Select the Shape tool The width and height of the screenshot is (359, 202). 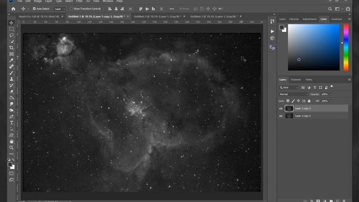[11, 135]
